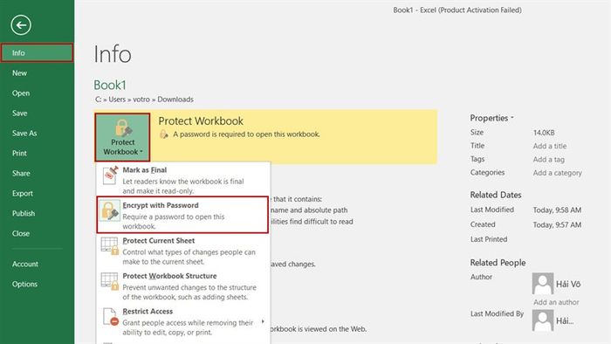This screenshot has width=611, height=344.
Task: Click the Add an author link
Action: (x=556, y=302)
